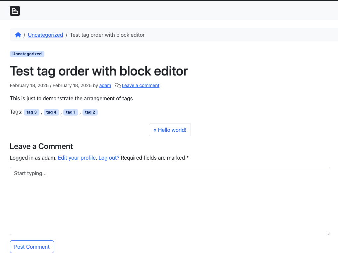Click the "Log out?" link
The height and width of the screenshot is (253, 338).
click(x=109, y=158)
